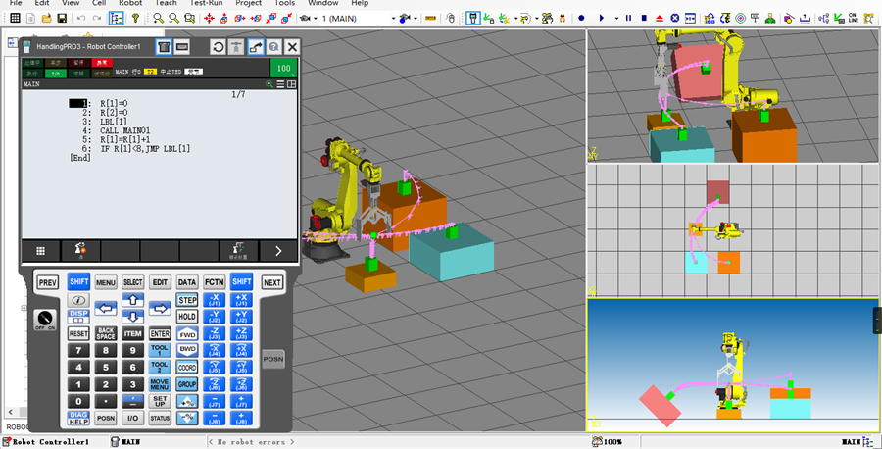Image resolution: width=882 pixels, height=449 pixels.
Task: Click the blue circle X reset icon
Action: pos(675,18)
